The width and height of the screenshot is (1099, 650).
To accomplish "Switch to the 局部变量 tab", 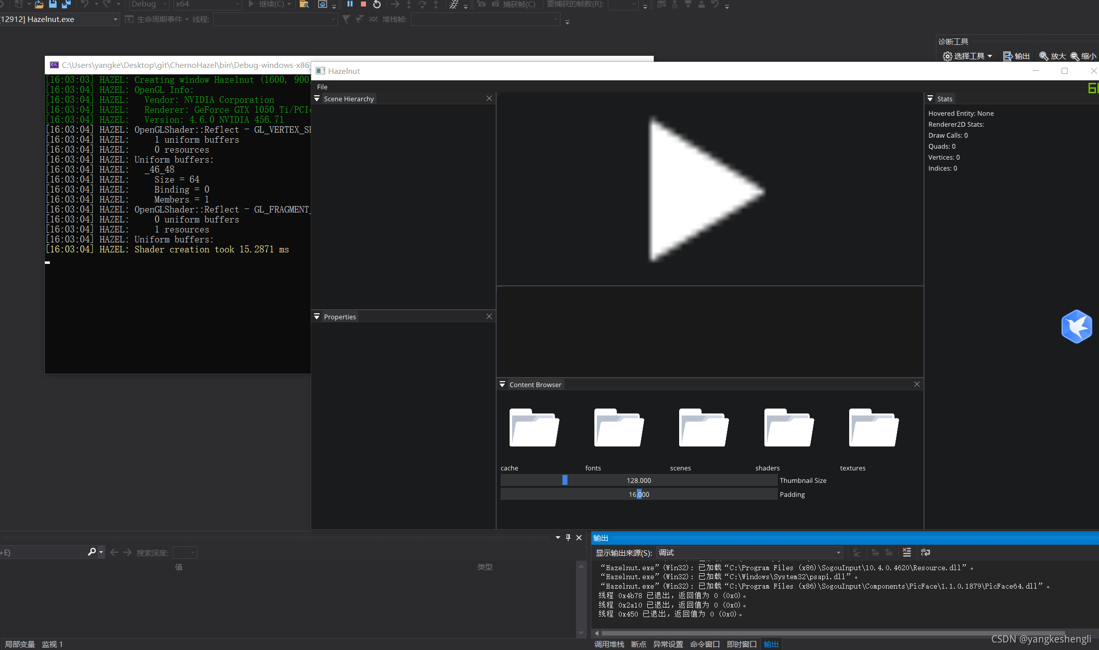I will pyautogui.click(x=20, y=644).
